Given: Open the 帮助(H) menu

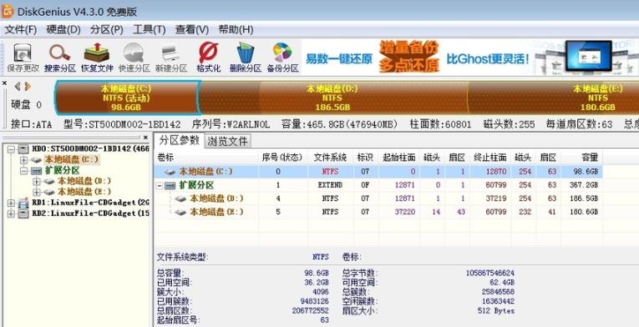Looking at the screenshot, I should coord(236,30).
